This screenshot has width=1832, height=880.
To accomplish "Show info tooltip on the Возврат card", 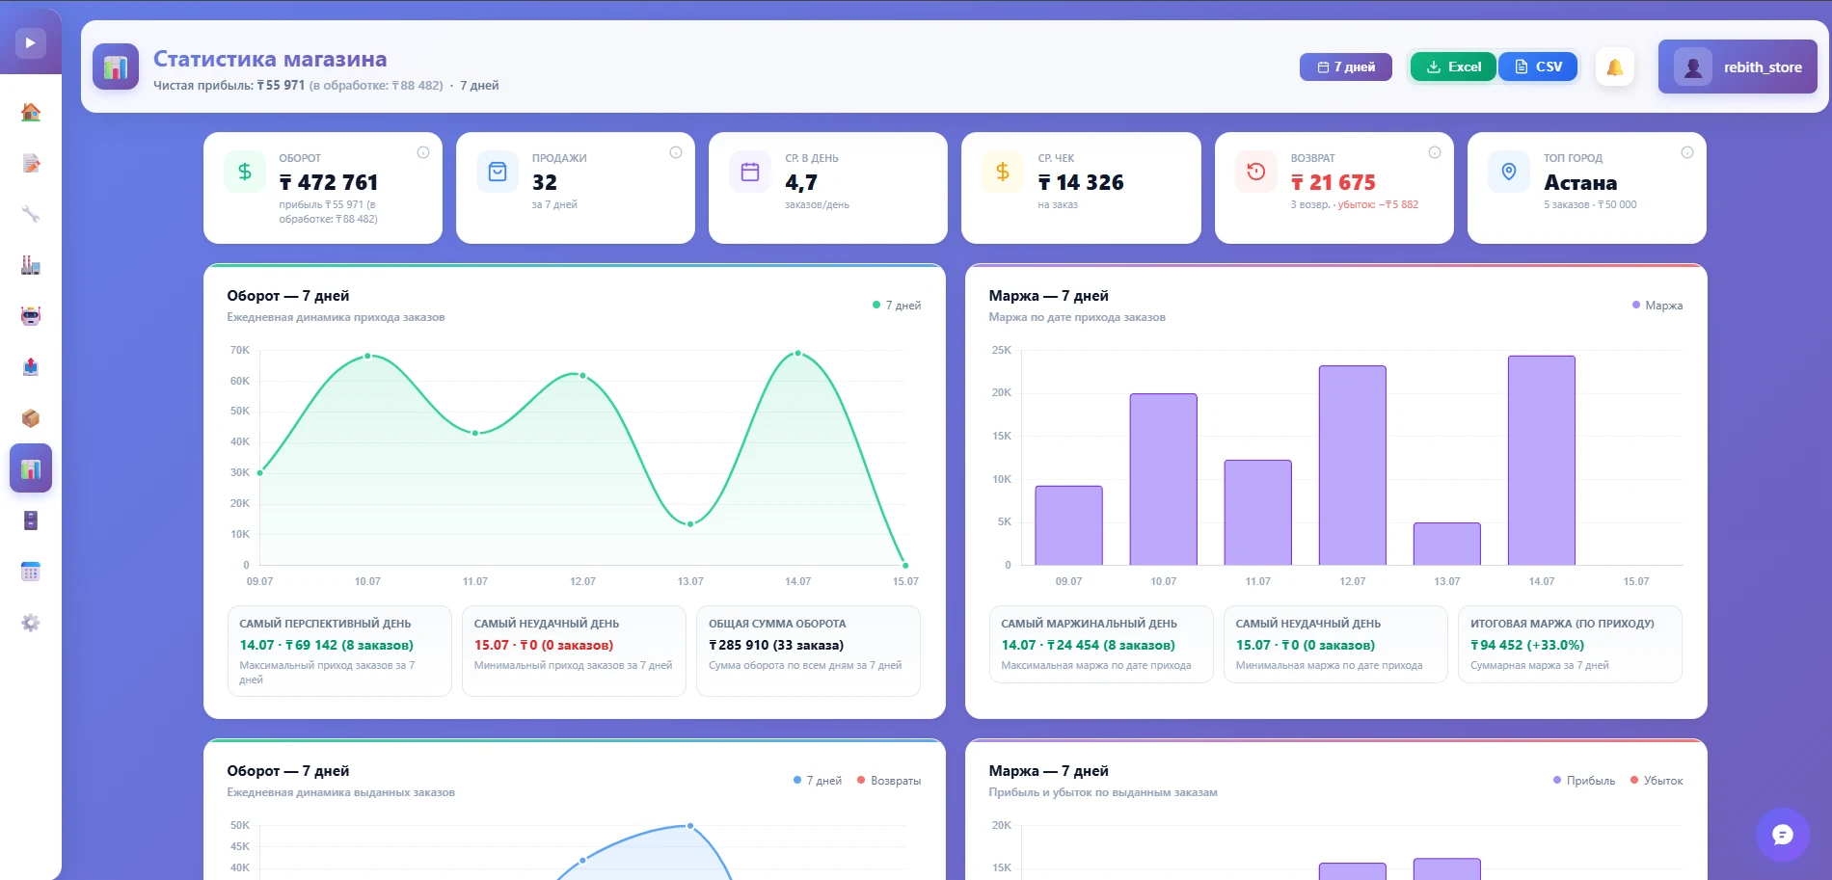I will [x=1435, y=152].
